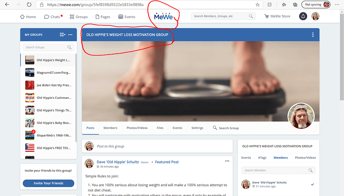Click Search Group in the tab bar
Image resolution: width=344 pixels, height=196 pixels.
click(226, 128)
